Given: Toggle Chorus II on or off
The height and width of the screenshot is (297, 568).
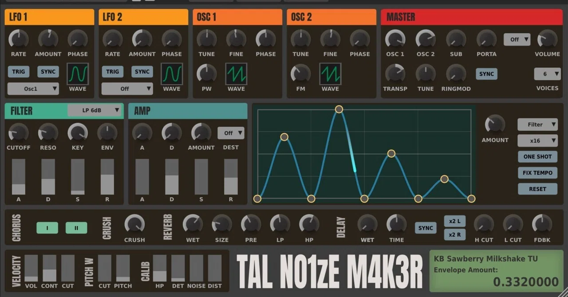Looking at the screenshot, I should tap(76, 228).
